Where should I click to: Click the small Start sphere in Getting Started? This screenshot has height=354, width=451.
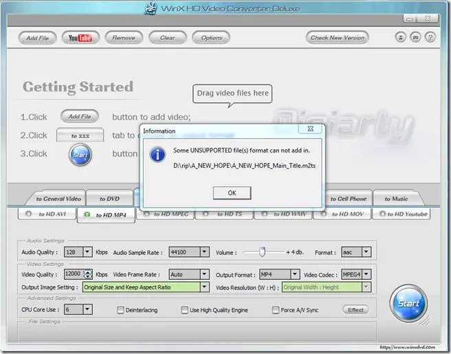pyautogui.click(x=80, y=154)
